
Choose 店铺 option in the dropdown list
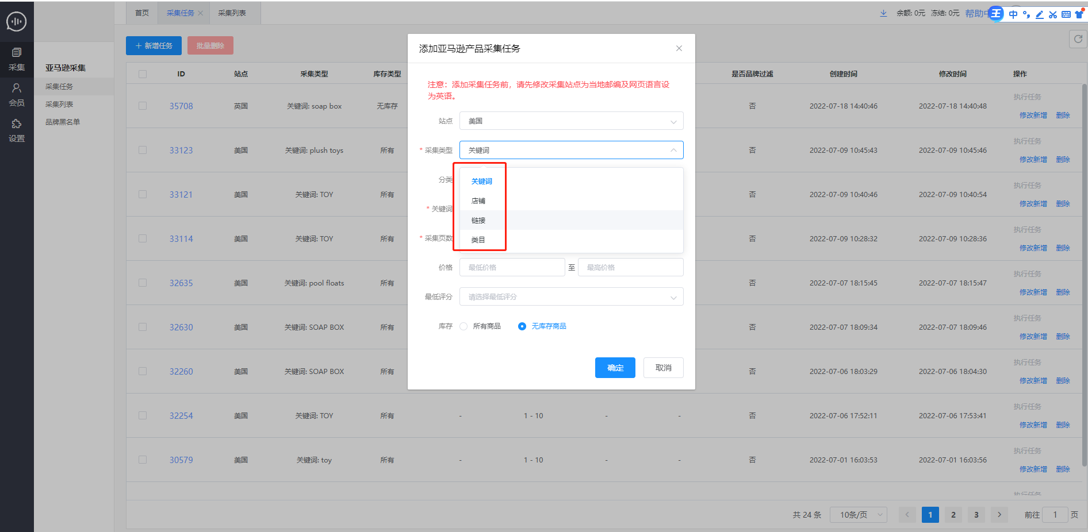click(x=571, y=201)
